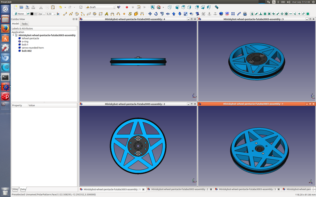Click the refresh recompute icon
The image size is (316, 197).
[x=81, y=7]
